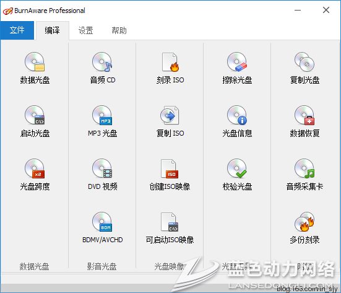This screenshot has height=293, width=341.
Task: Open the 文件 file menu
Action: point(17,30)
